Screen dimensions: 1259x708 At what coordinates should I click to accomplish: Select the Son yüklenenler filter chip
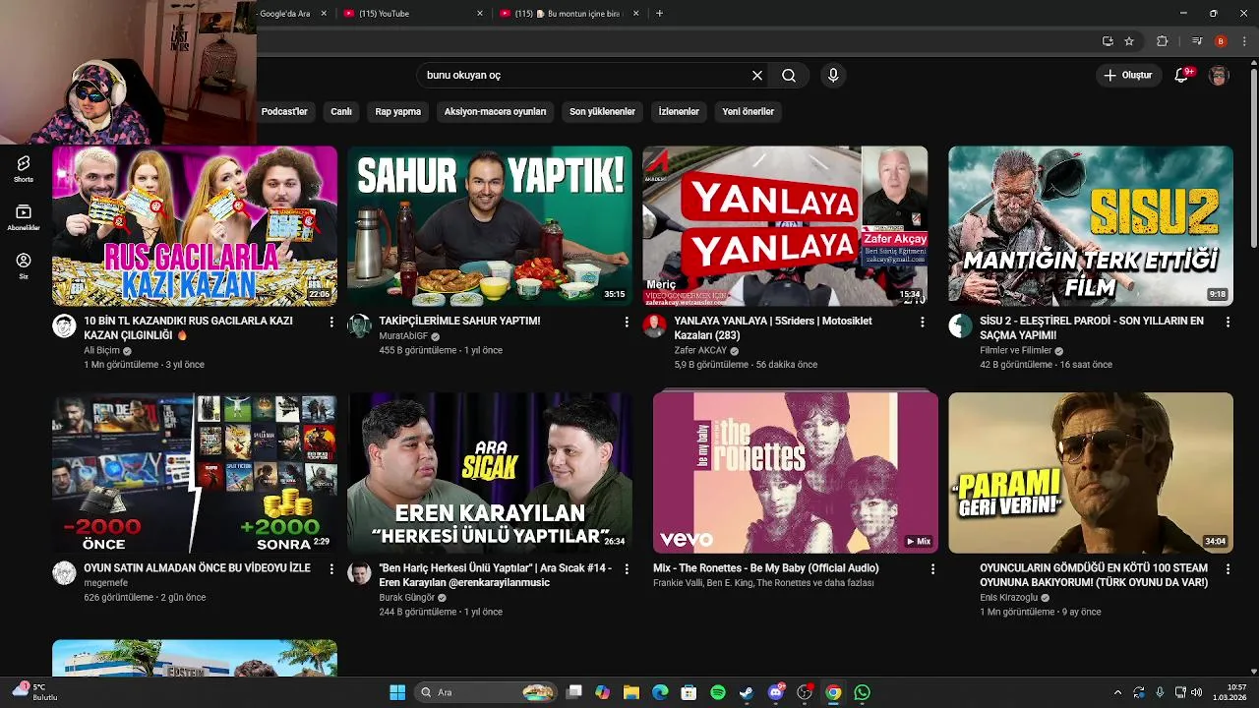pyautogui.click(x=602, y=111)
